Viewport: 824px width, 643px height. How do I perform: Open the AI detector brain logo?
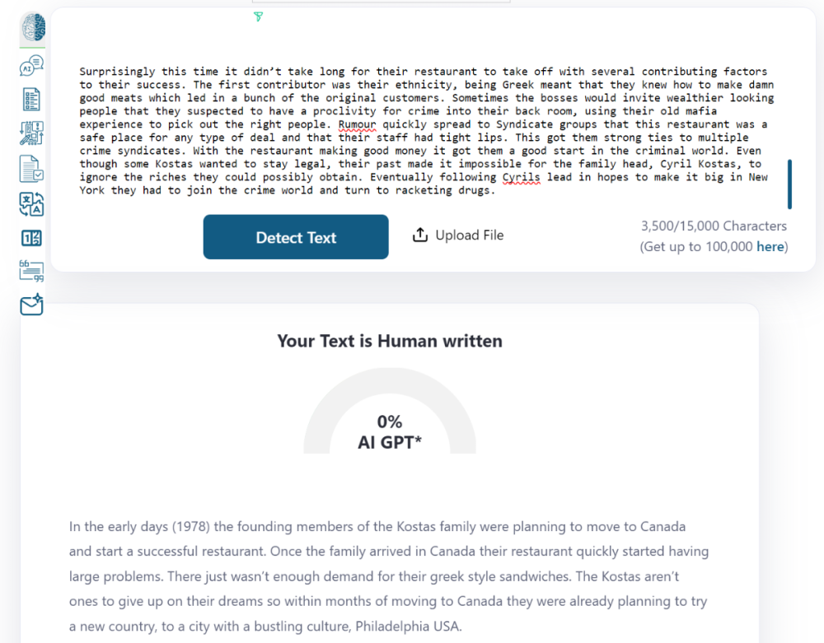[32, 29]
